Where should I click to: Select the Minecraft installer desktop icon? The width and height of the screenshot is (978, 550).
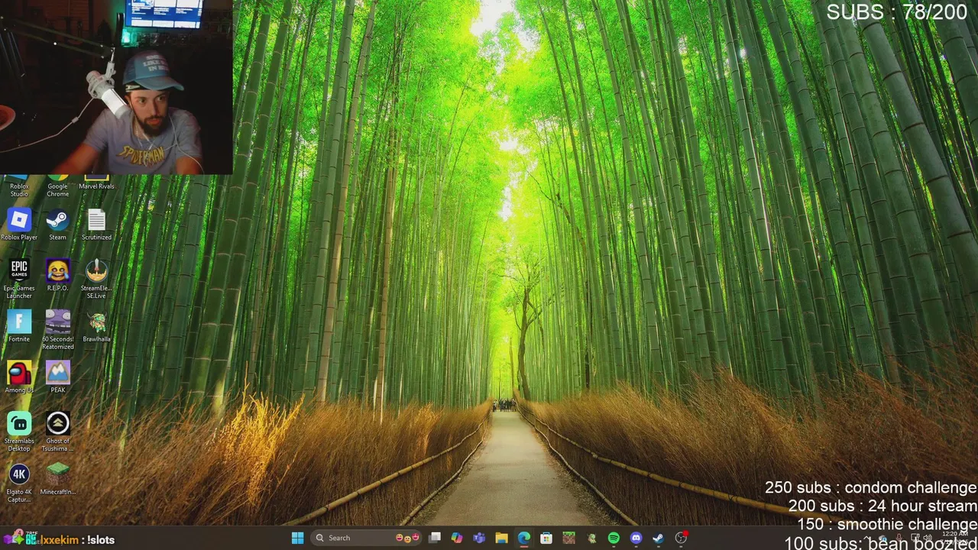(57, 479)
